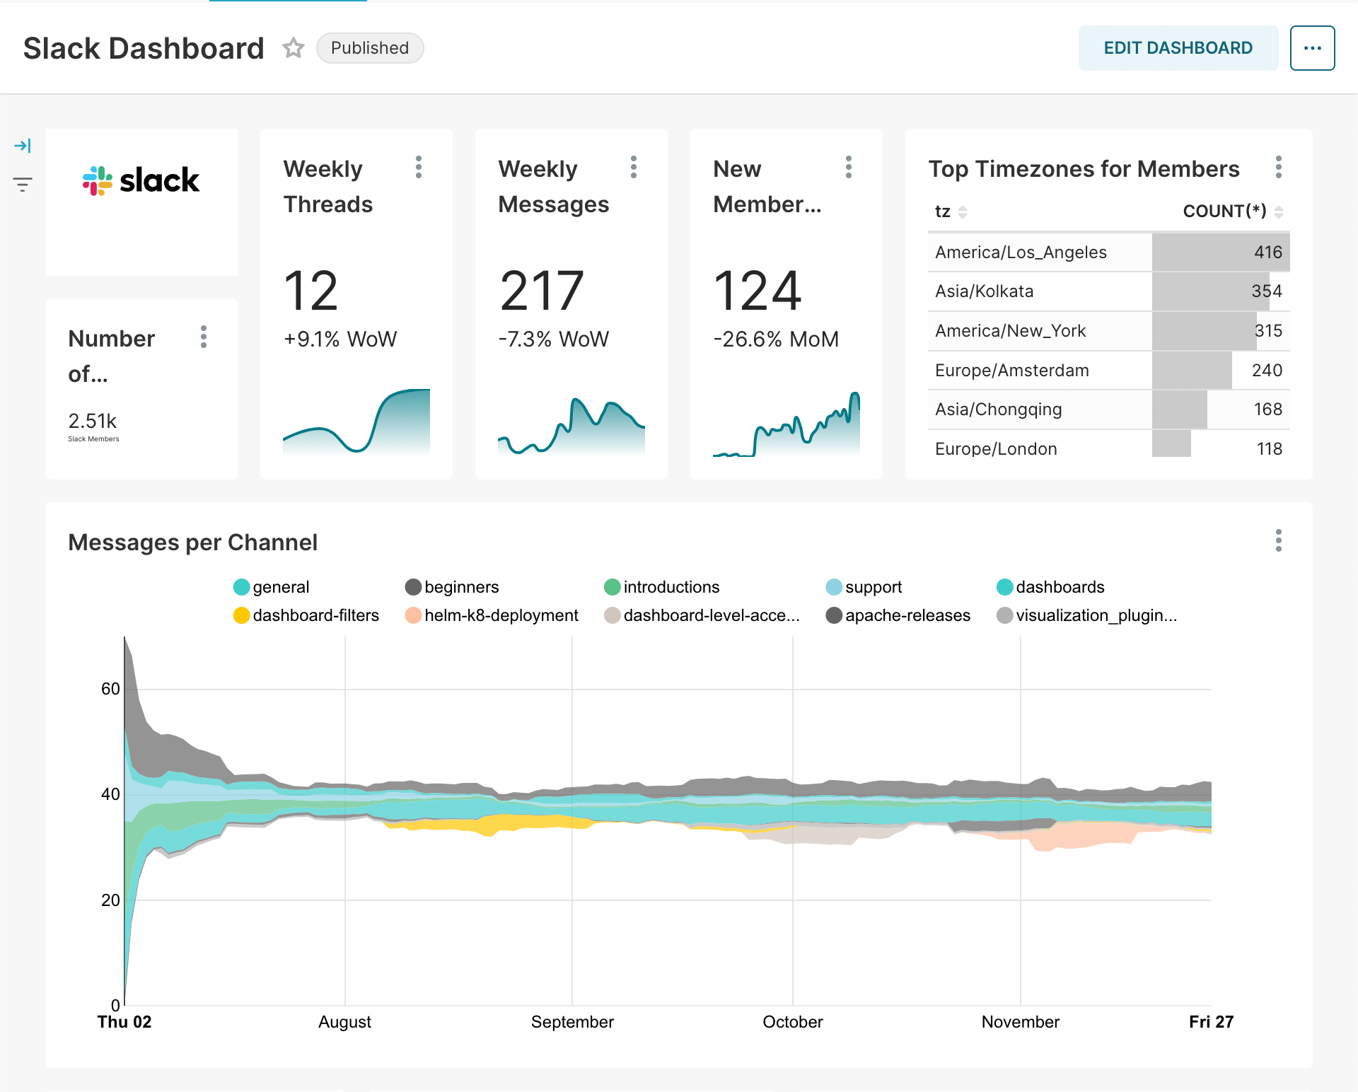The width and height of the screenshot is (1358, 1092).
Task: Open Messages per Channel options menu
Action: [1278, 541]
